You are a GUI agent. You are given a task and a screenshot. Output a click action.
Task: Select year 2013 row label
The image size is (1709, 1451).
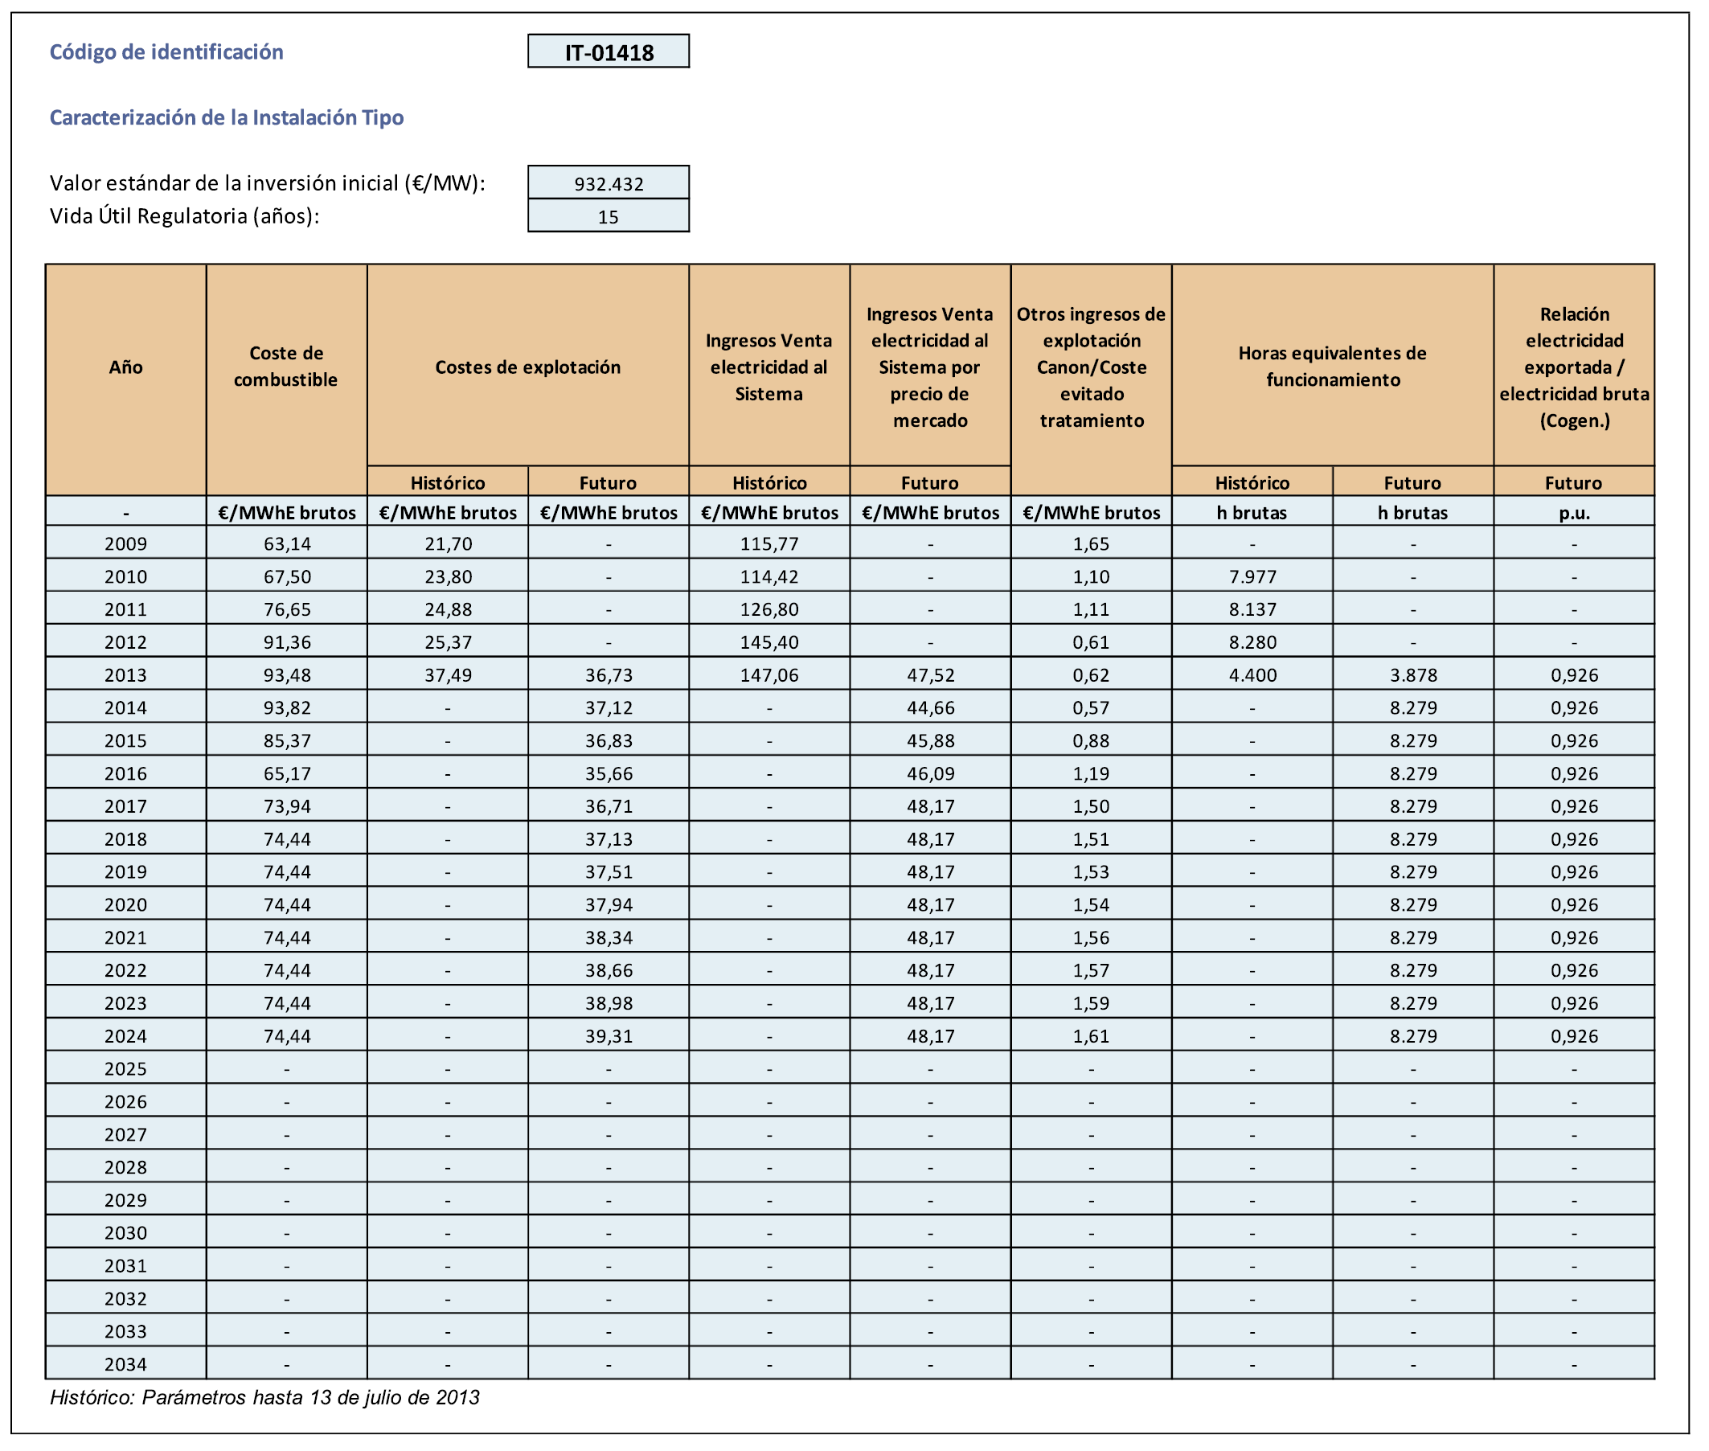click(x=126, y=675)
